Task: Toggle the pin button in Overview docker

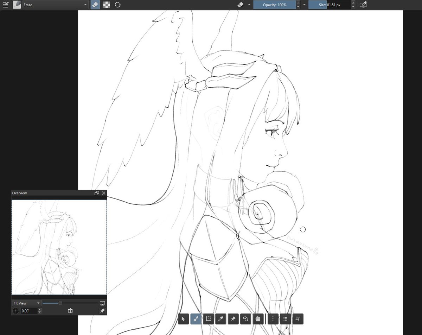Action: (102, 311)
